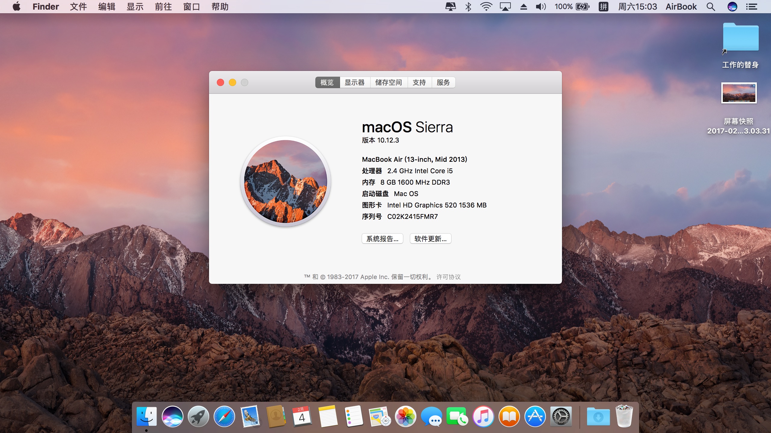Open the iBooks app icon
The height and width of the screenshot is (433, 771).
(x=509, y=416)
